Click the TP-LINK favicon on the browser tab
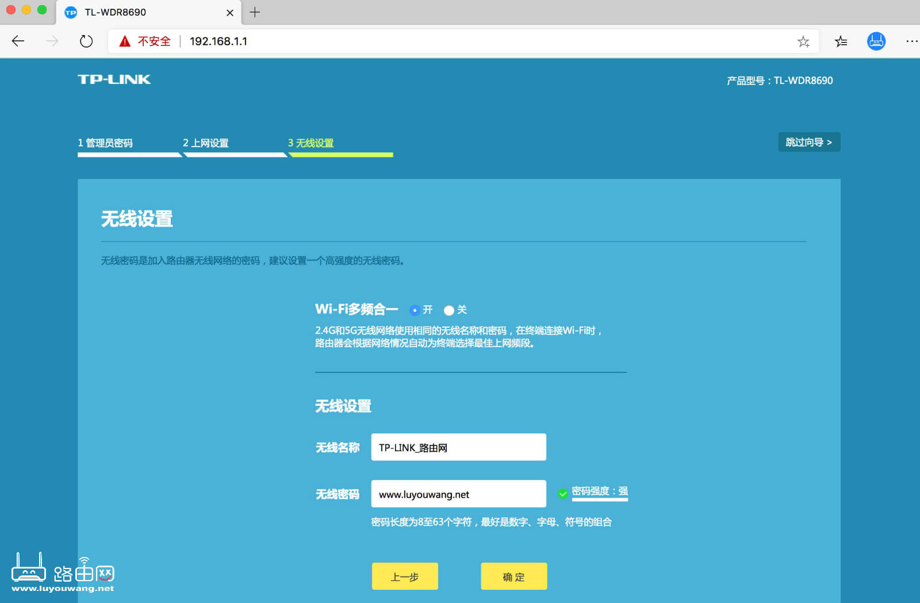This screenshot has width=920, height=603. [x=71, y=12]
